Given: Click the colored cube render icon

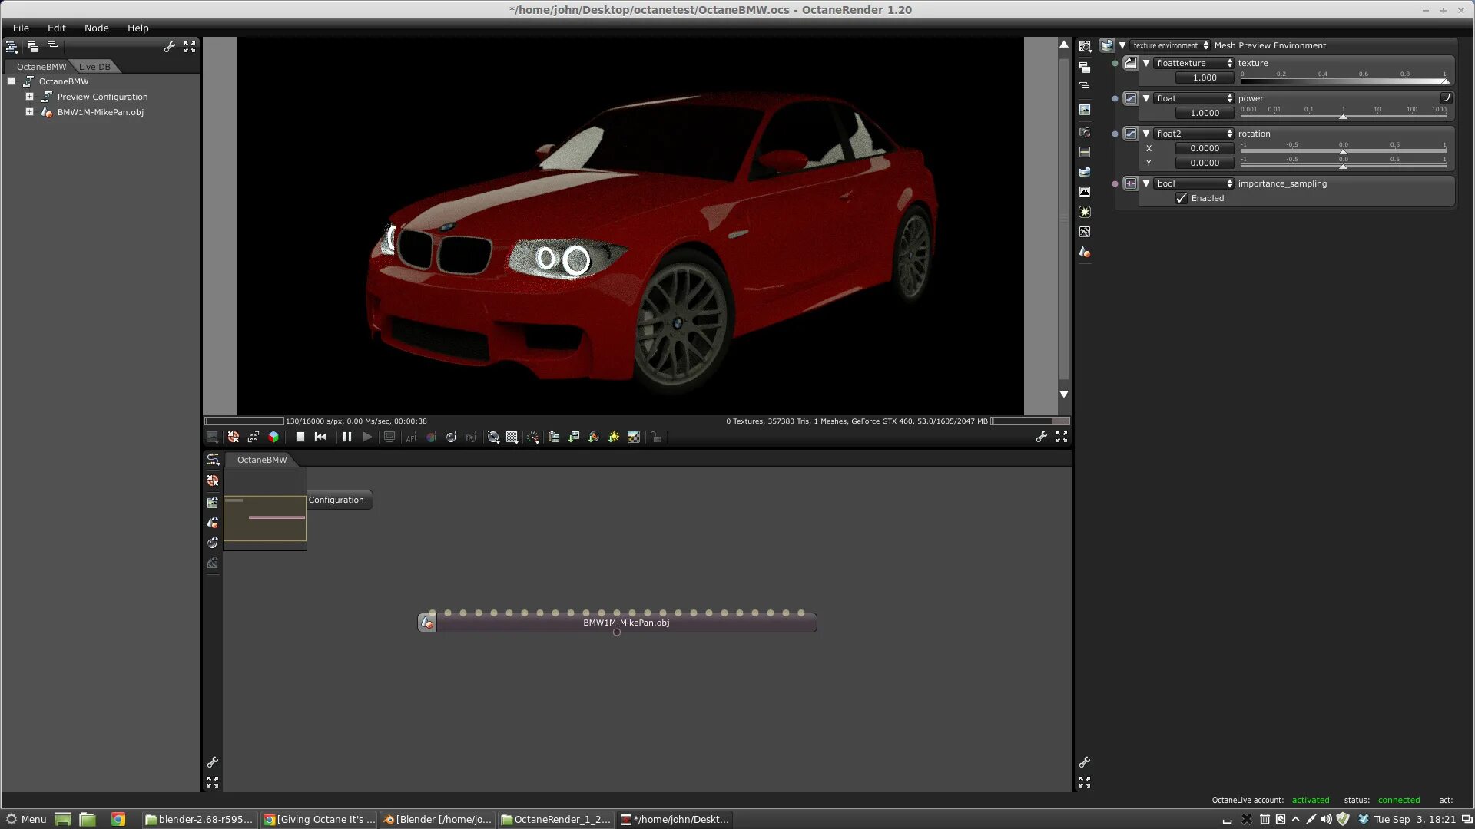Looking at the screenshot, I should (273, 437).
